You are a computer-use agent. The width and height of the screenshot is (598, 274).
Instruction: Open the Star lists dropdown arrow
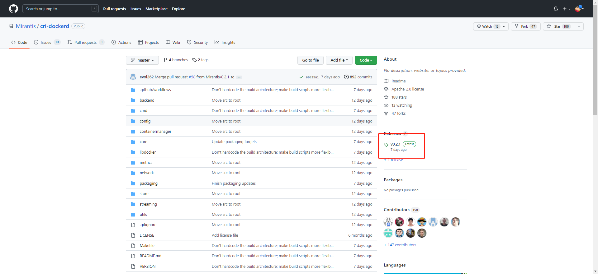coord(579,26)
